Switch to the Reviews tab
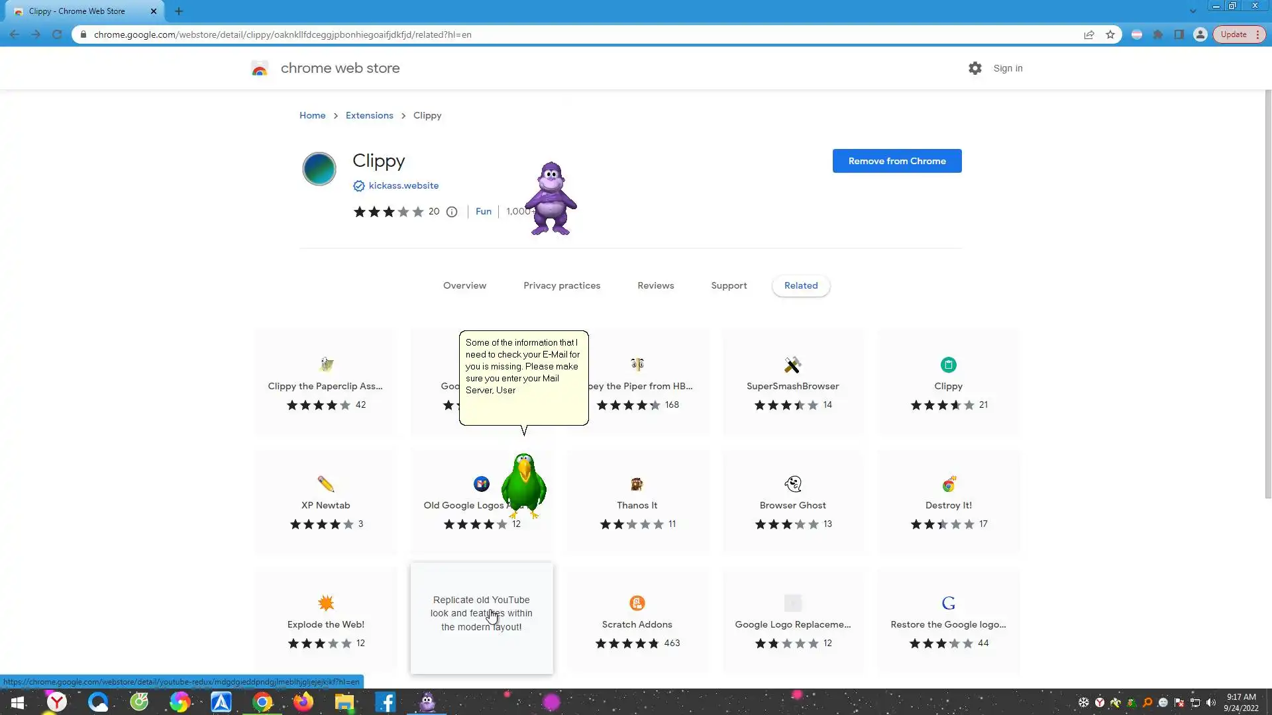 655,285
